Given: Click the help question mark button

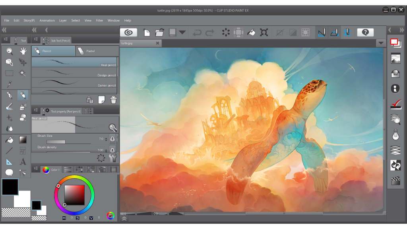Looking at the screenshot, I should click(365, 33).
